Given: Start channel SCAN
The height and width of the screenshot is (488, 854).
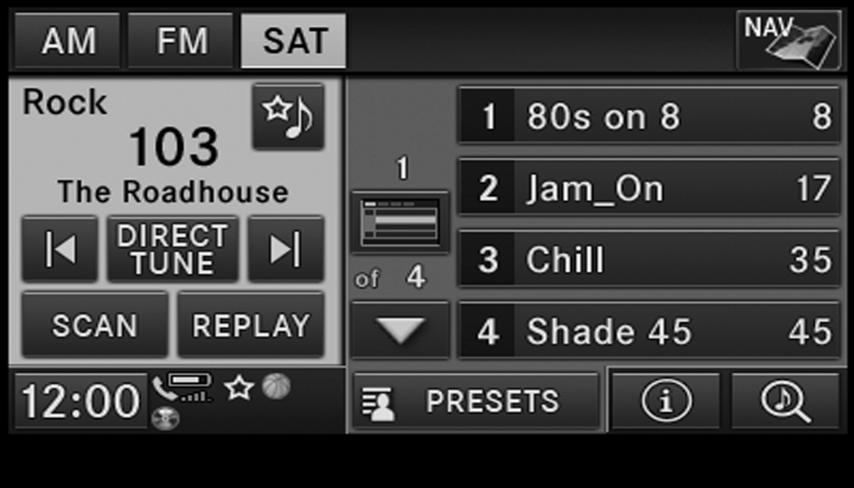Looking at the screenshot, I should tap(95, 325).
